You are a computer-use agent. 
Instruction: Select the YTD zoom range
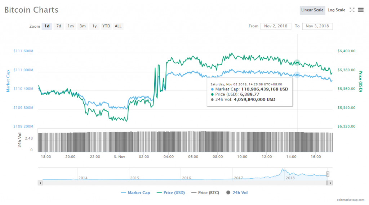pos(106,26)
